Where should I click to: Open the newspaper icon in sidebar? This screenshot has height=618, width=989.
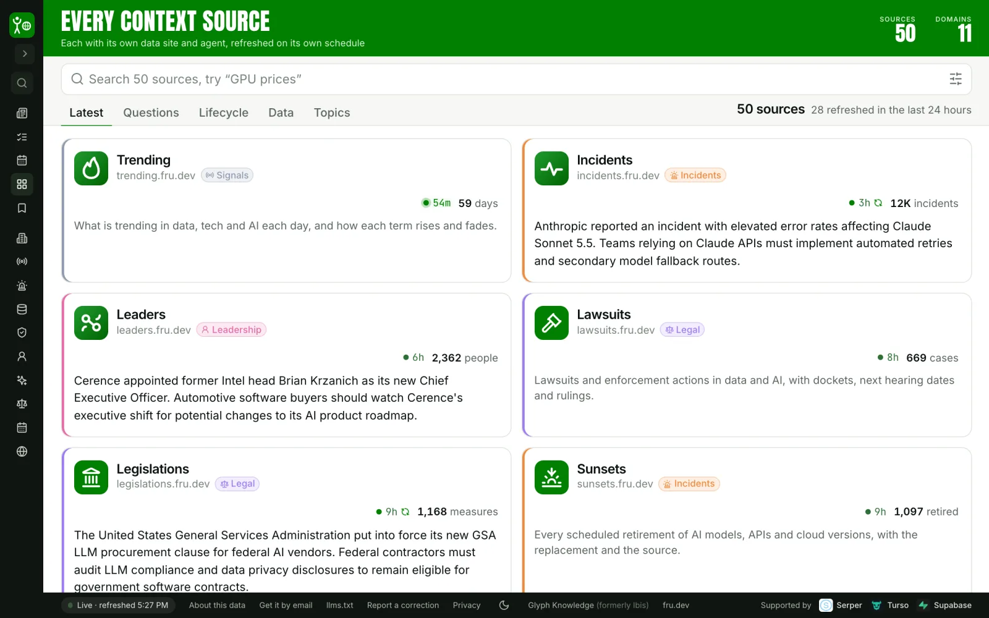point(22,113)
